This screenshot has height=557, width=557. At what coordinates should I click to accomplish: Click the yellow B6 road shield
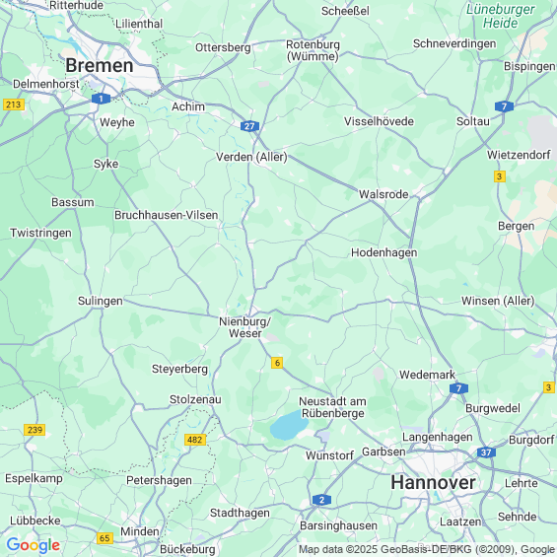pyautogui.click(x=277, y=363)
